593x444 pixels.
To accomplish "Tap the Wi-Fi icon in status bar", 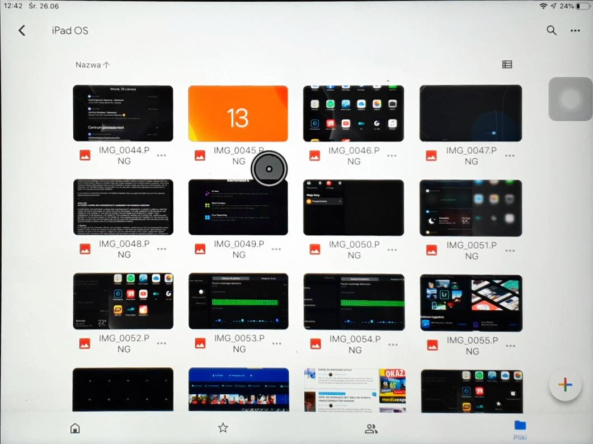I will [543, 6].
